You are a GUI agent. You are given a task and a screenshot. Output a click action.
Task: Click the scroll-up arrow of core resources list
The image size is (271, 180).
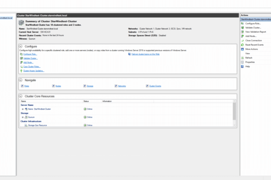pos(234,101)
